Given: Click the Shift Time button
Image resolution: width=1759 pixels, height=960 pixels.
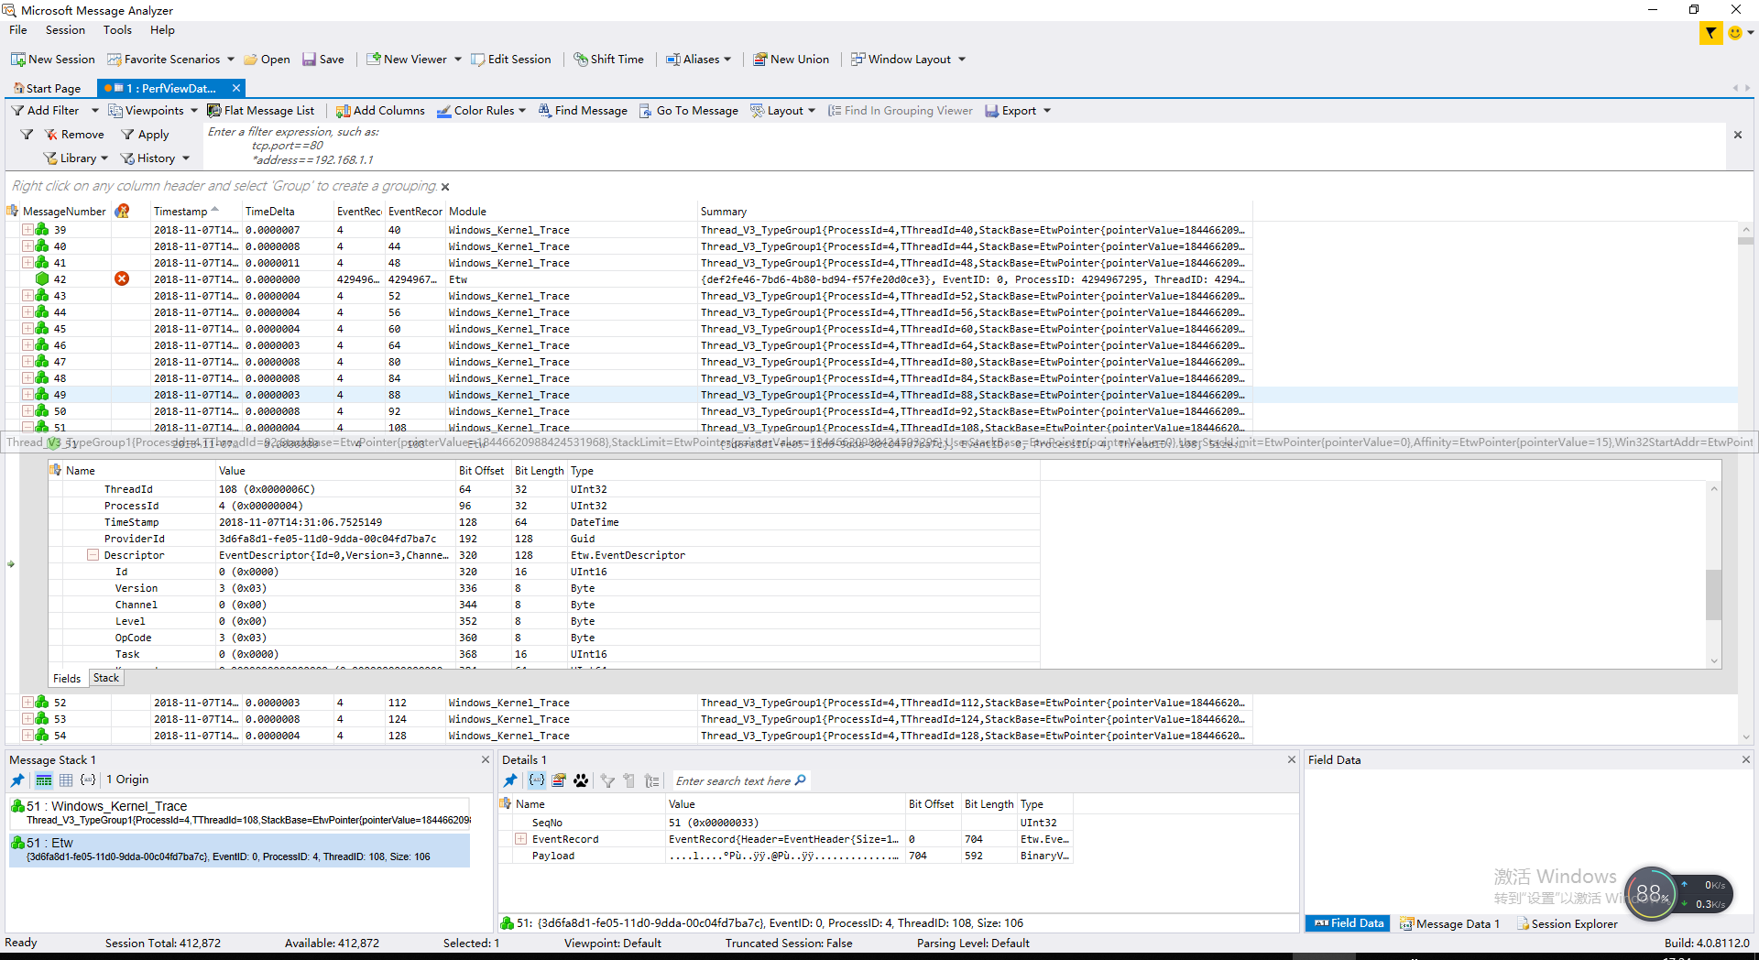Looking at the screenshot, I should pyautogui.click(x=609, y=60).
